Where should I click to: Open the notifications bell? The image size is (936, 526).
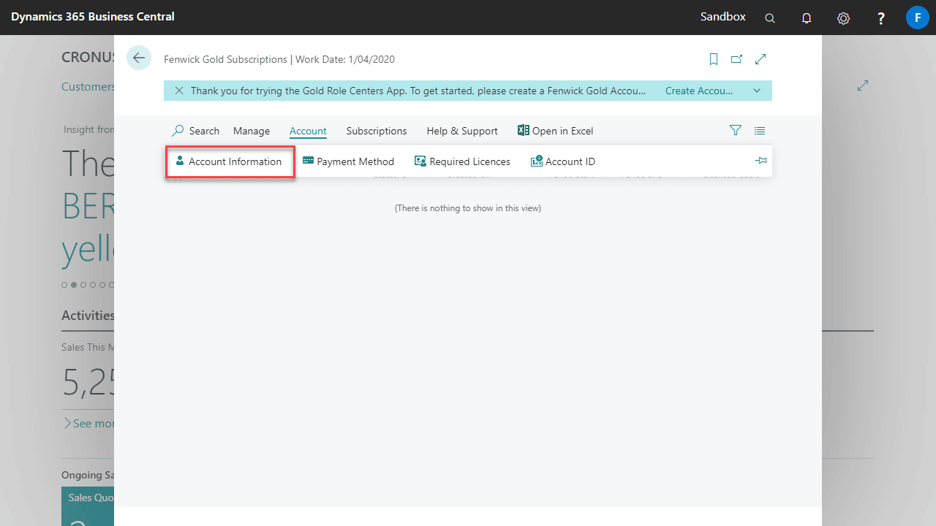point(807,18)
